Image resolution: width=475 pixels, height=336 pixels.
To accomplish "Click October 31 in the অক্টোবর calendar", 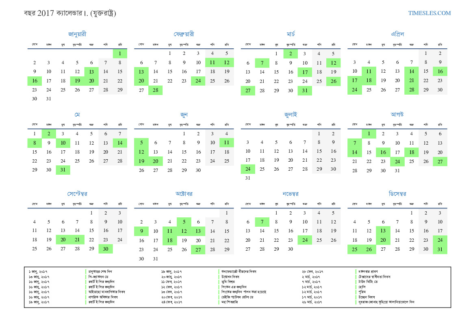I will 156,259.
